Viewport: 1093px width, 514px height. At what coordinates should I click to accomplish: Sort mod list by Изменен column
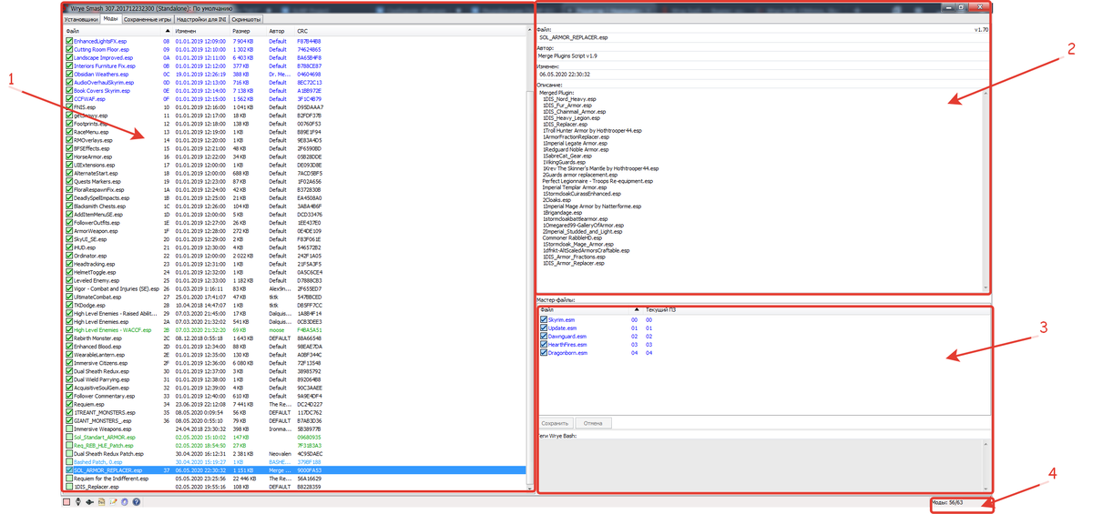pyautogui.click(x=202, y=31)
